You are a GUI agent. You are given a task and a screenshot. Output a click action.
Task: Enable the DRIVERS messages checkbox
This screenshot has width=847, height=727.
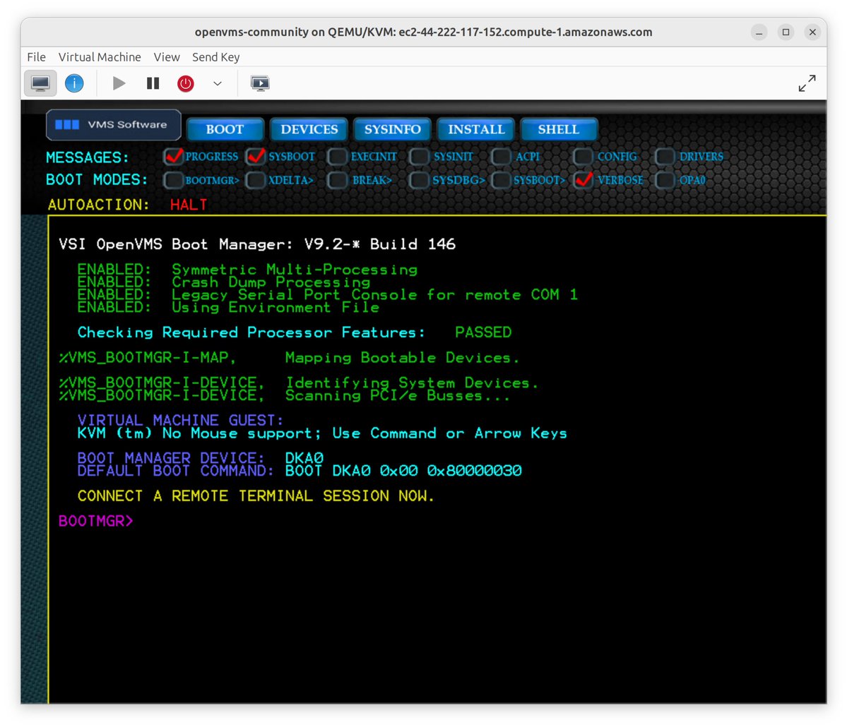tap(665, 157)
